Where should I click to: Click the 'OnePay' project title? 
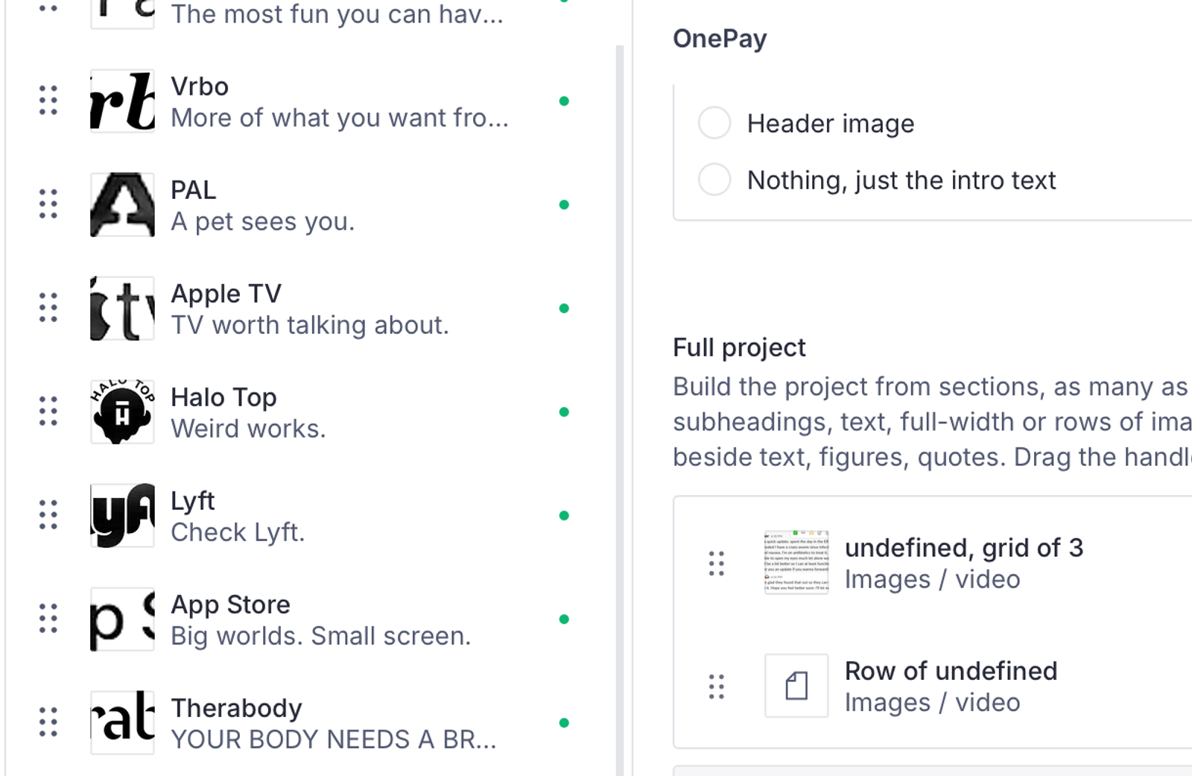click(720, 39)
